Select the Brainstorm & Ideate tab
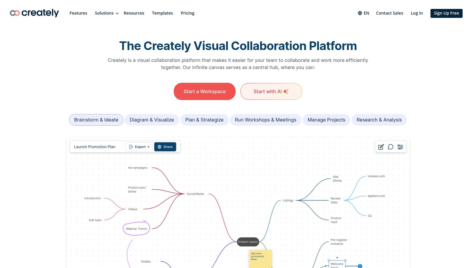The height and width of the screenshot is (268, 476). tap(96, 120)
